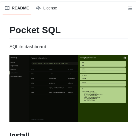136x136 pixels.
Task: Click the Install heading
Action: (19, 134)
